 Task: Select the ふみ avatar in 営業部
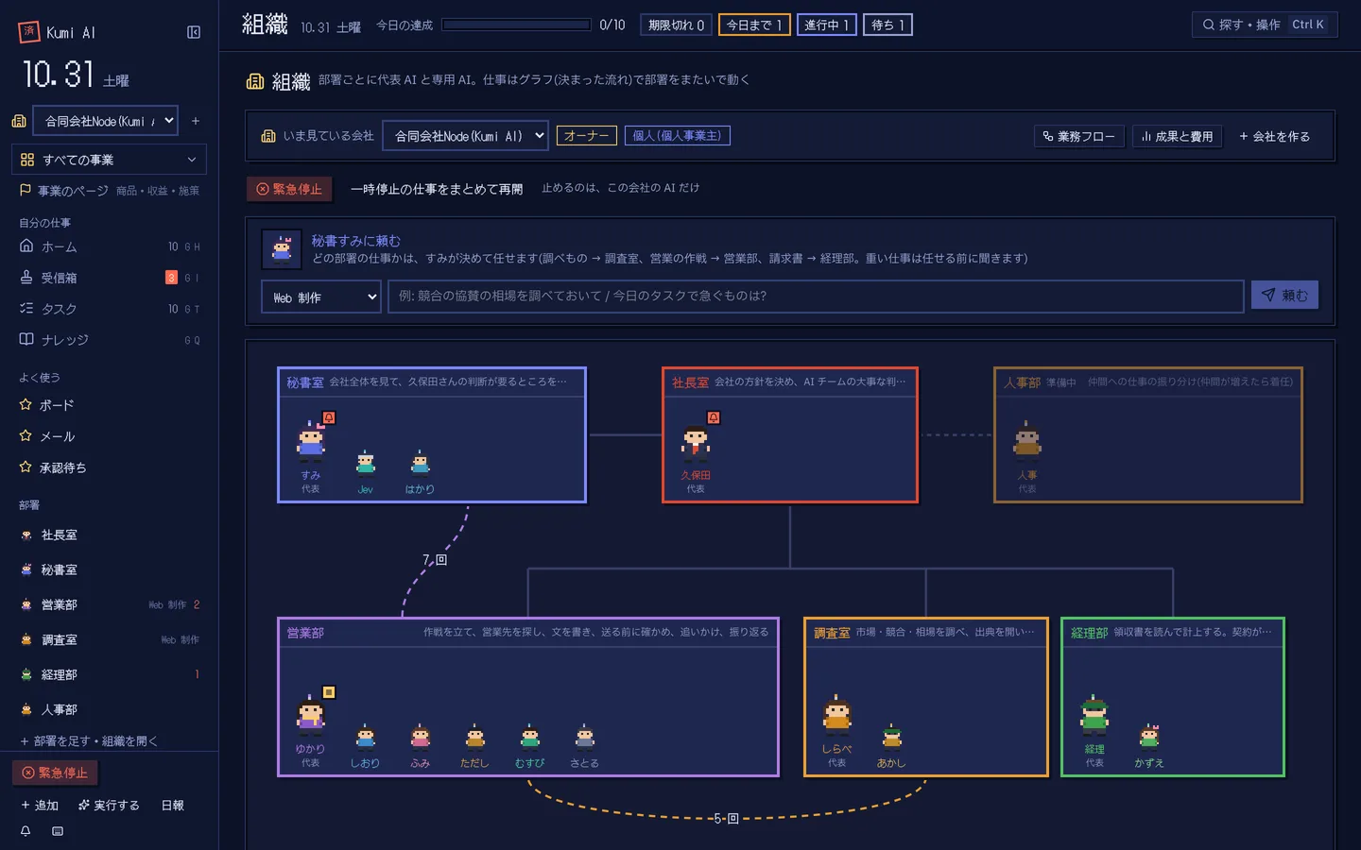(421, 738)
